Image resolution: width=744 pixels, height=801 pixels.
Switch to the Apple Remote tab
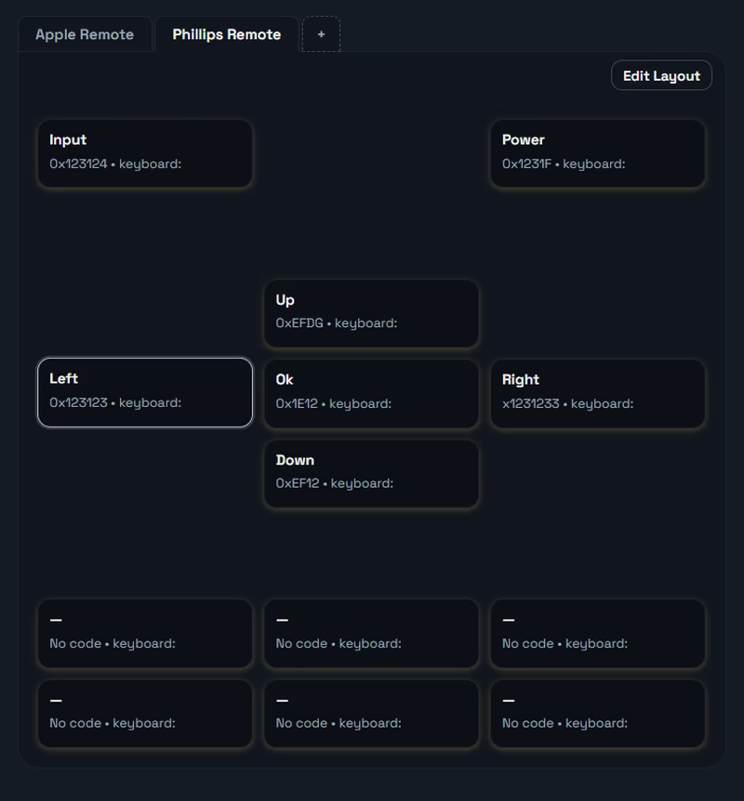[85, 34]
